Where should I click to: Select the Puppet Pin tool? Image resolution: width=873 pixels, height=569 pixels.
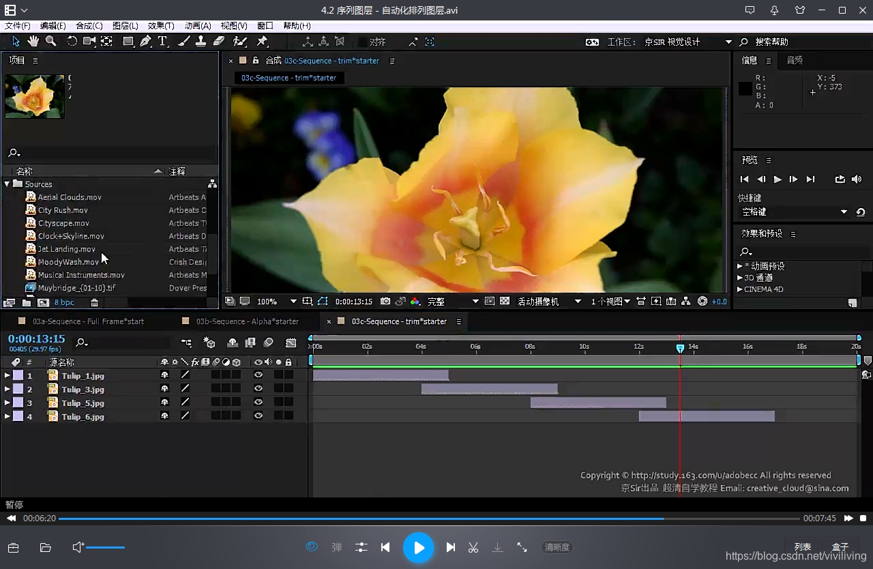[x=262, y=42]
